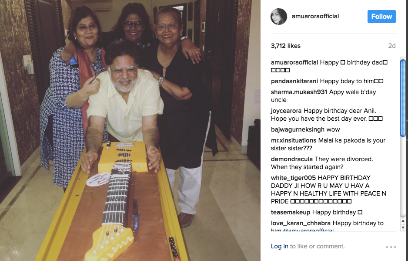
Task: Open bajwagurneksingh commenter profile
Action: tap(298, 129)
